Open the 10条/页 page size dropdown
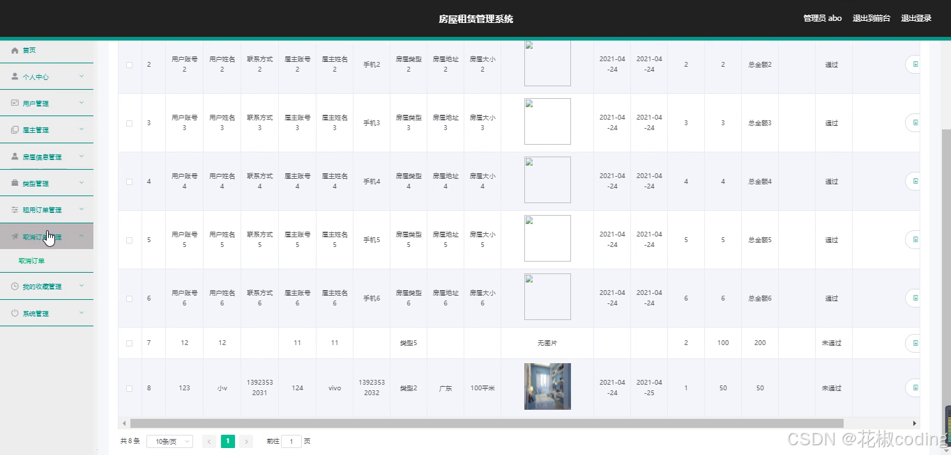The width and height of the screenshot is (951, 455). 169,441
